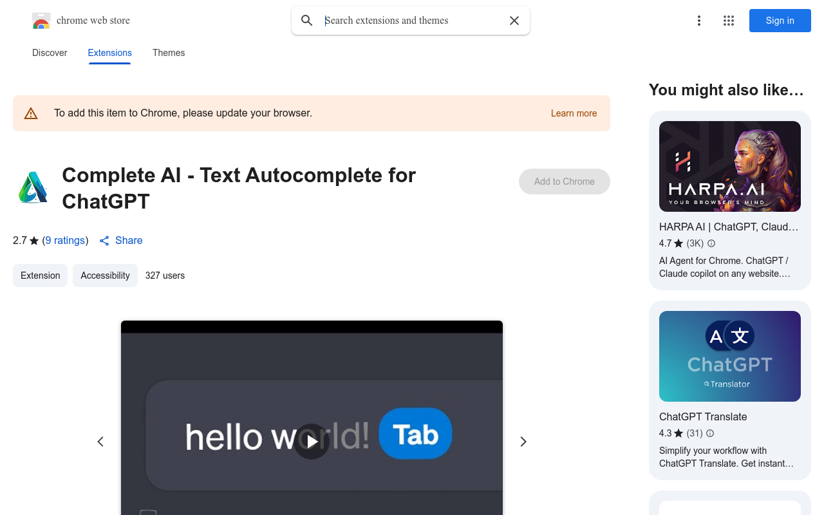Open the Learn more link
This screenshot has height=515, width=824.
coord(574,113)
